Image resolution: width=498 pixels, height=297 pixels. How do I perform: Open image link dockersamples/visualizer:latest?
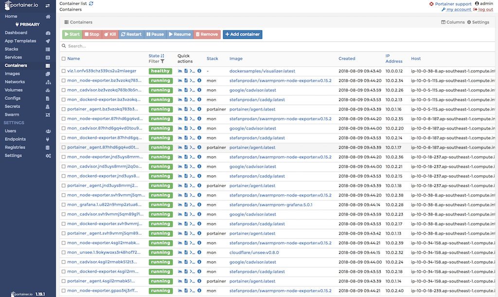262,71
